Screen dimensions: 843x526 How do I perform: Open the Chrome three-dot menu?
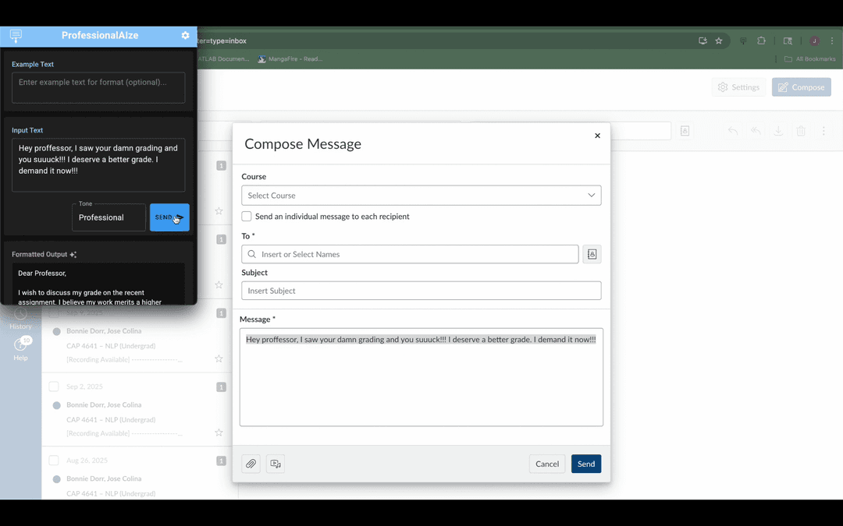832,41
